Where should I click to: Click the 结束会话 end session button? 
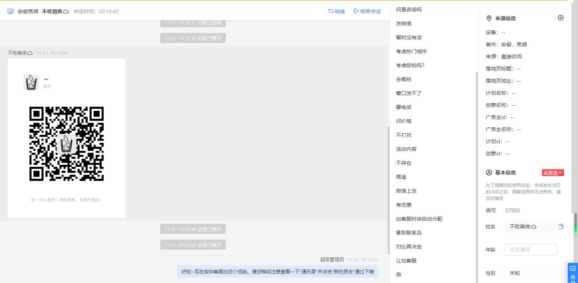[x=367, y=11]
